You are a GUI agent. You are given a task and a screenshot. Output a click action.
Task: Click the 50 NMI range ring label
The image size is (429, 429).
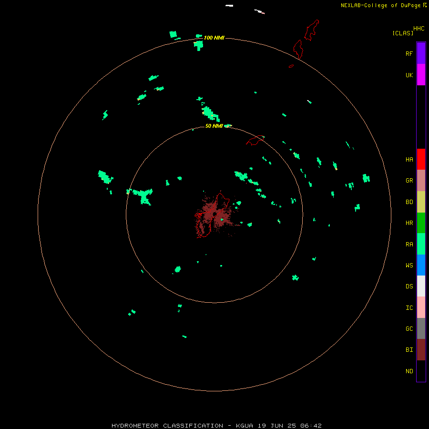(214, 126)
